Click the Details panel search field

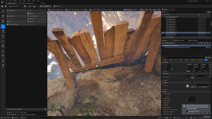tap(184, 57)
